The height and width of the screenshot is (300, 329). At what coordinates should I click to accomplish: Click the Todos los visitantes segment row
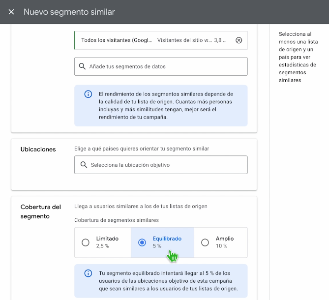tap(161, 40)
